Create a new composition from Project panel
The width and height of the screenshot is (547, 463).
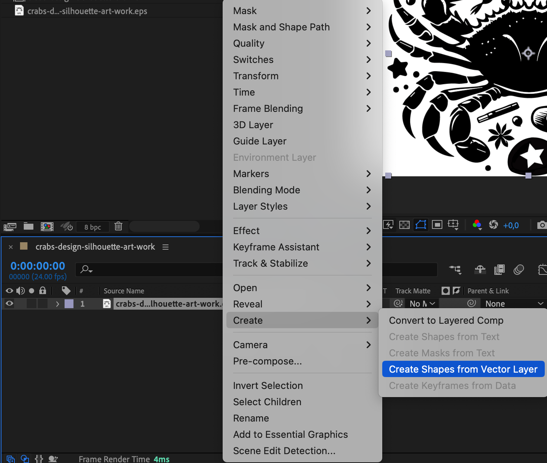(x=47, y=226)
